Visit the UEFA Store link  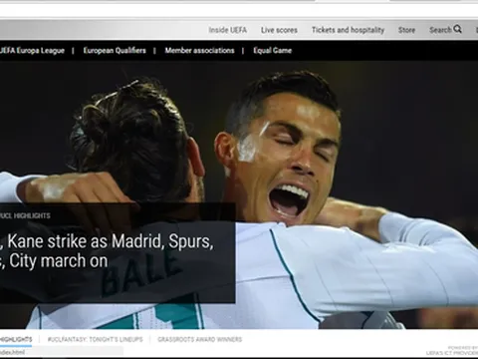tap(406, 30)
